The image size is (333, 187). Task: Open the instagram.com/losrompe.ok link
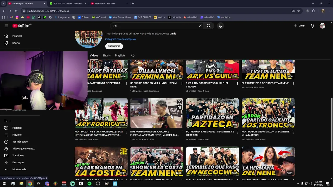click(x=120, y=39)
